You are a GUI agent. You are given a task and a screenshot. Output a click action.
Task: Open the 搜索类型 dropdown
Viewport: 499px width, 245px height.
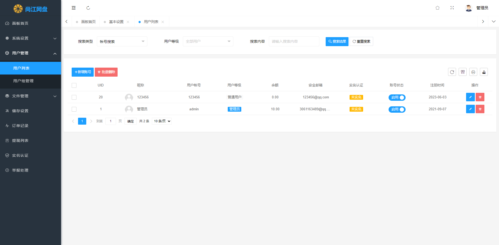(x=122, y=42)
